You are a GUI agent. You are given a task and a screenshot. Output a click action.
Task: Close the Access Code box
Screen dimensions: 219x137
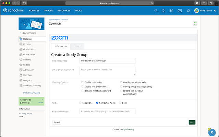(42, 99)
